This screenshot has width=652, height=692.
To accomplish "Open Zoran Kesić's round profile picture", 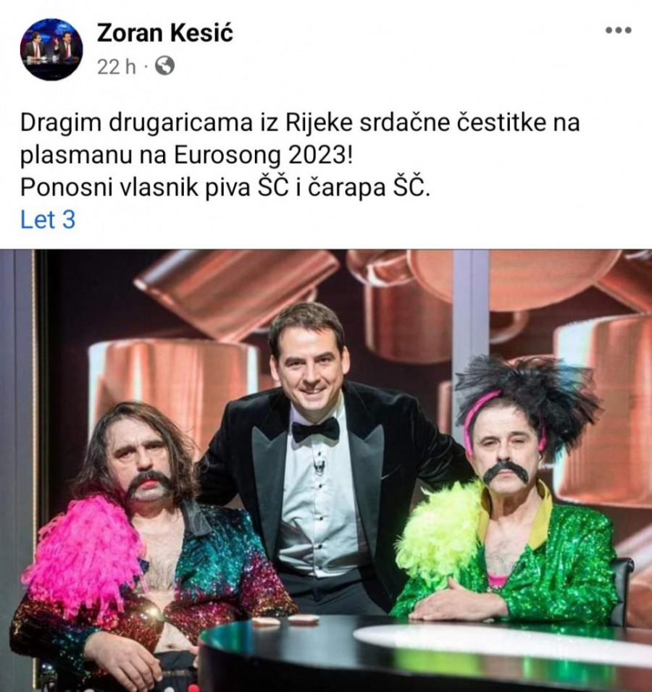I will tap(51, 49).
